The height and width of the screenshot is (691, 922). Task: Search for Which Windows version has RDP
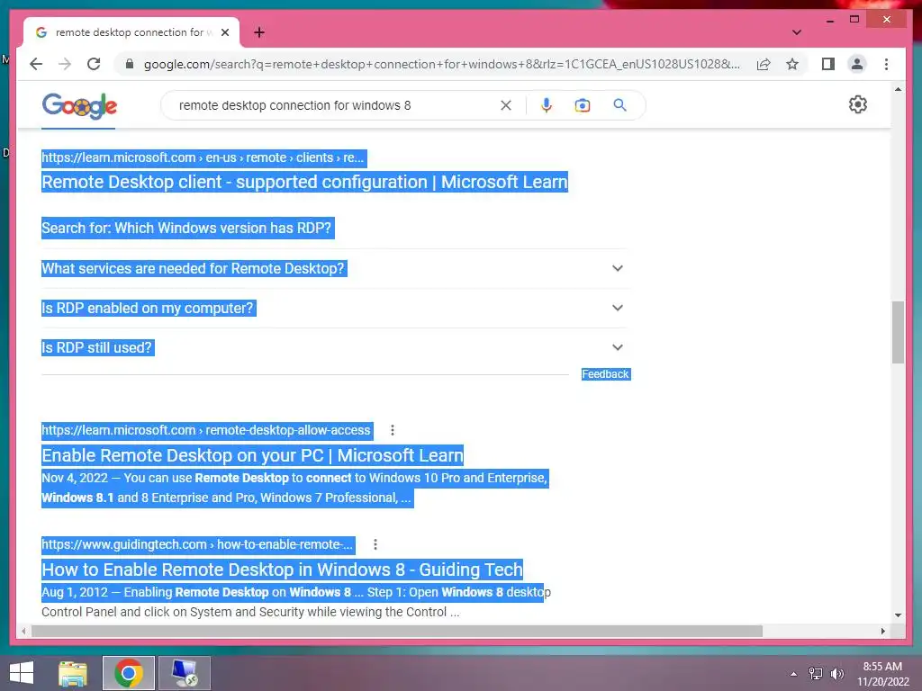[x=187, y=228]
